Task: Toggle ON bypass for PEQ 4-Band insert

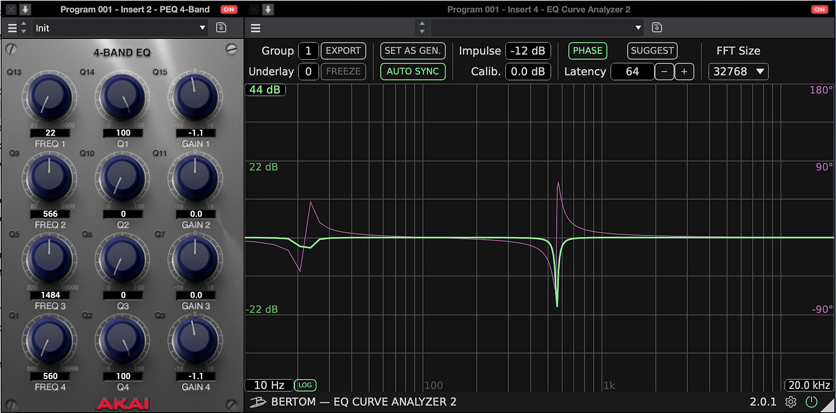Action: click(230, 9)
